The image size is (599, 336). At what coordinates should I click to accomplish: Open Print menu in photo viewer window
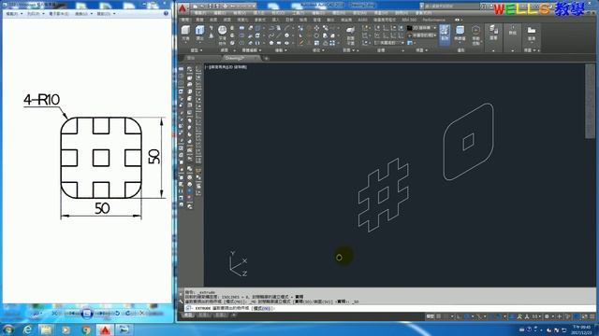[36, 13]
